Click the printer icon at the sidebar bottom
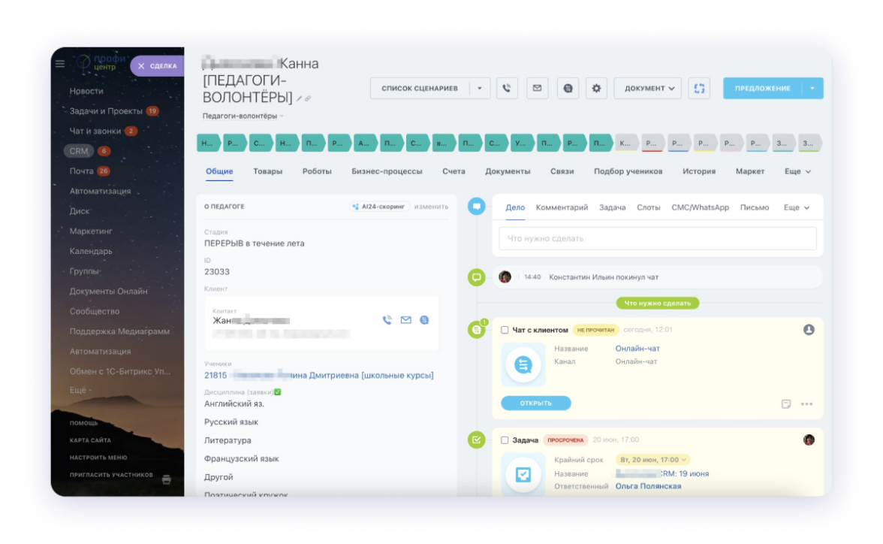Screen dimensions: 883x544 coord(167,479)
